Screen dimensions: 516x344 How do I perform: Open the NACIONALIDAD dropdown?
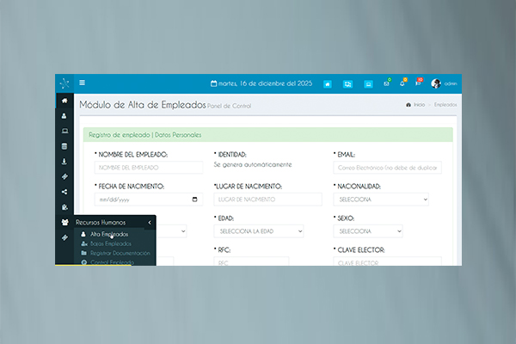point(379,199)
